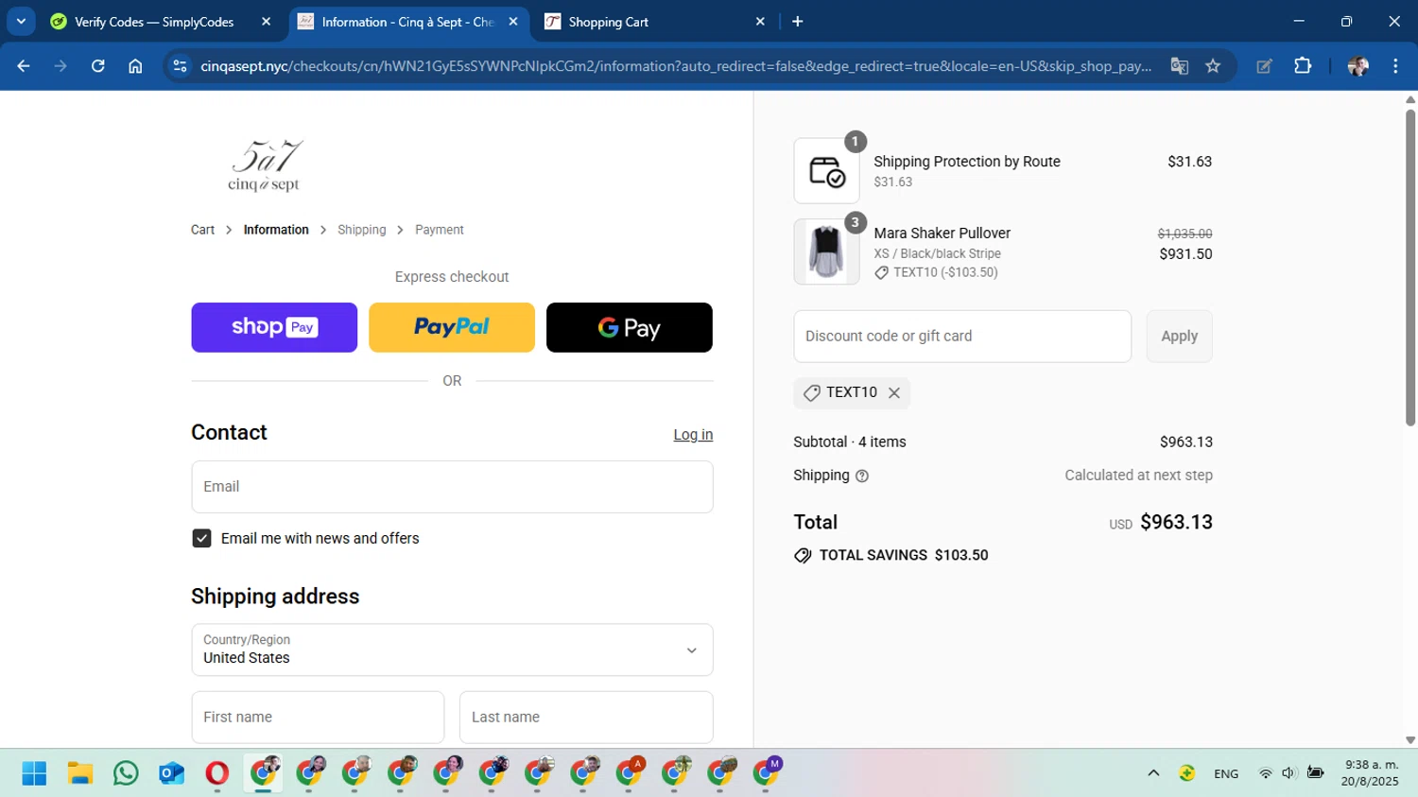Click the Log in link
The width and height of the screenshot is (1418, 797).
(693, 435)
